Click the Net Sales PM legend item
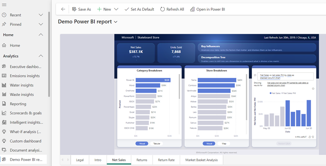The image size is (326, 166). point(288,93)
